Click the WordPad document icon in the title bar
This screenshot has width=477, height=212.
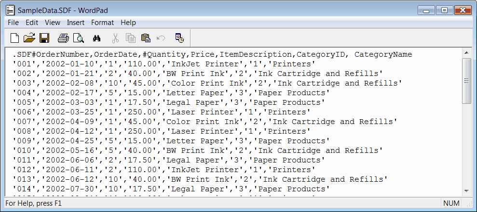11,10
